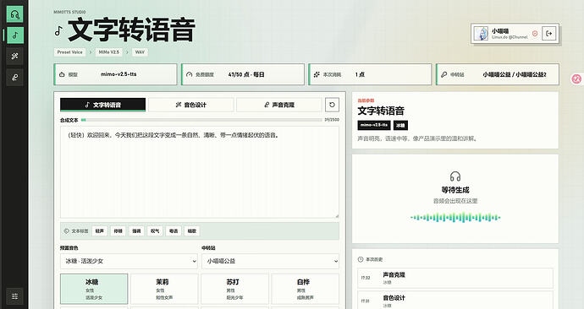
Task: Click inside the synthesis text area
Action: (x=200, y=172)
